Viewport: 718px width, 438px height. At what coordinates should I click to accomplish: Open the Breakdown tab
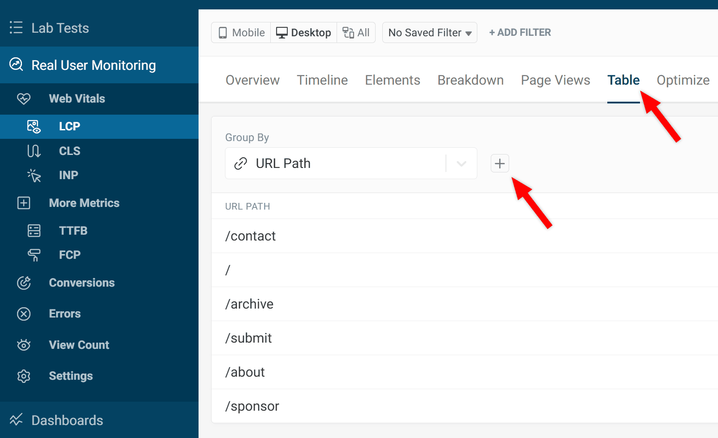[x=470, y=80]
